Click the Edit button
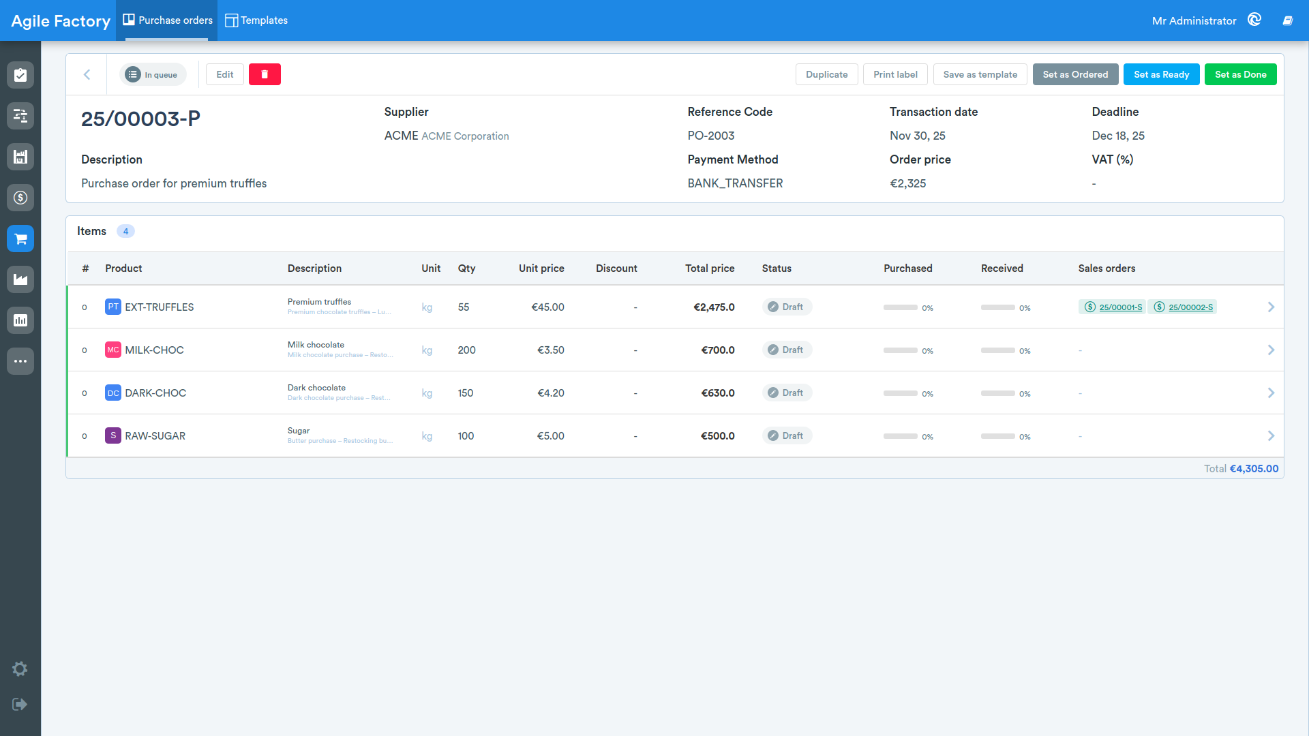Viewport: 1309px width, 736px height. pyautogui.click(x=225, y=74)
